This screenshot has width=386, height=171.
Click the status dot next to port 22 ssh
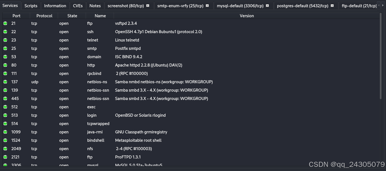(x=5, y=32)
